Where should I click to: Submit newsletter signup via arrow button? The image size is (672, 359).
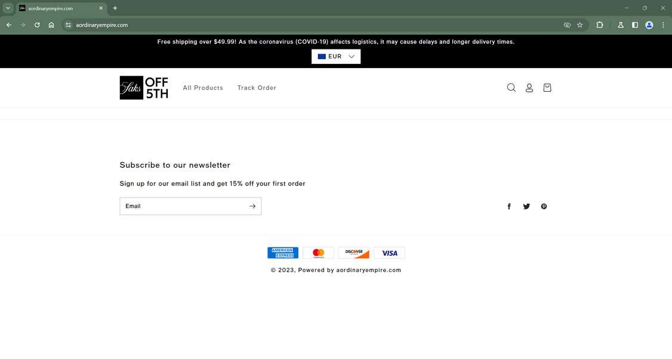point(252,206)
